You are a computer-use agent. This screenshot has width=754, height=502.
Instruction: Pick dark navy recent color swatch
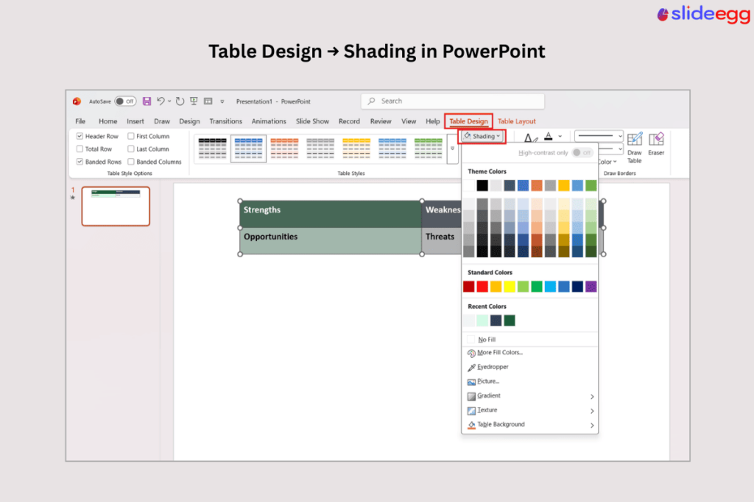tap(496, 320)
